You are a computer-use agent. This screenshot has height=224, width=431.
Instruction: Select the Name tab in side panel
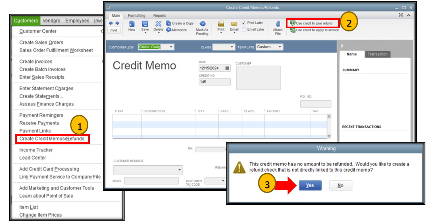[x=352, y=54]
